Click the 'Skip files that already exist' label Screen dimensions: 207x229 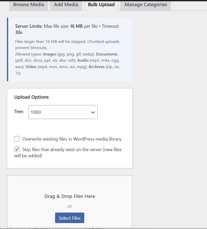pyautogui.click(x=72, y=150)
